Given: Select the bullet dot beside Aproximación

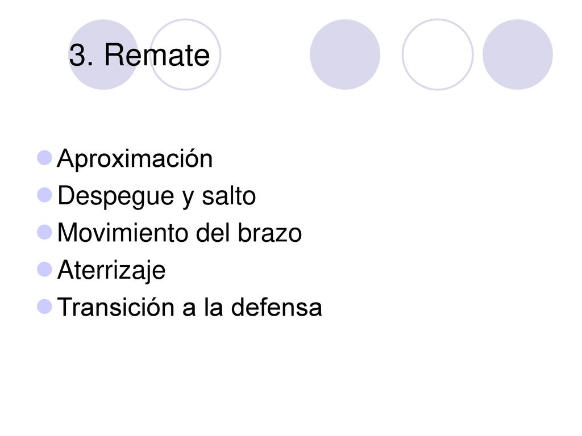Looking at the screenshot, I should 44,158.
